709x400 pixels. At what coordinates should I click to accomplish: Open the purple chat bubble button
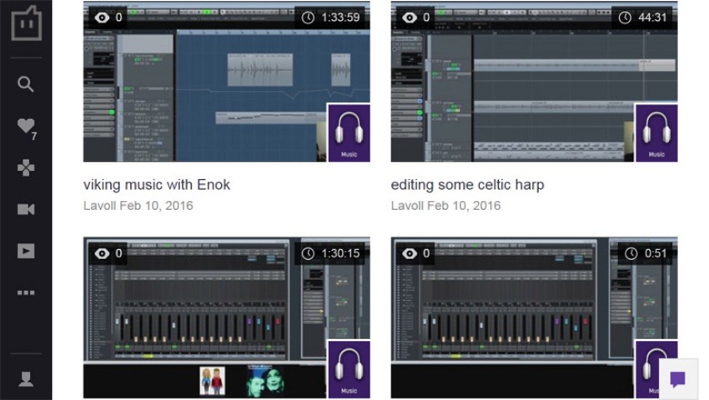coord(677,379)
